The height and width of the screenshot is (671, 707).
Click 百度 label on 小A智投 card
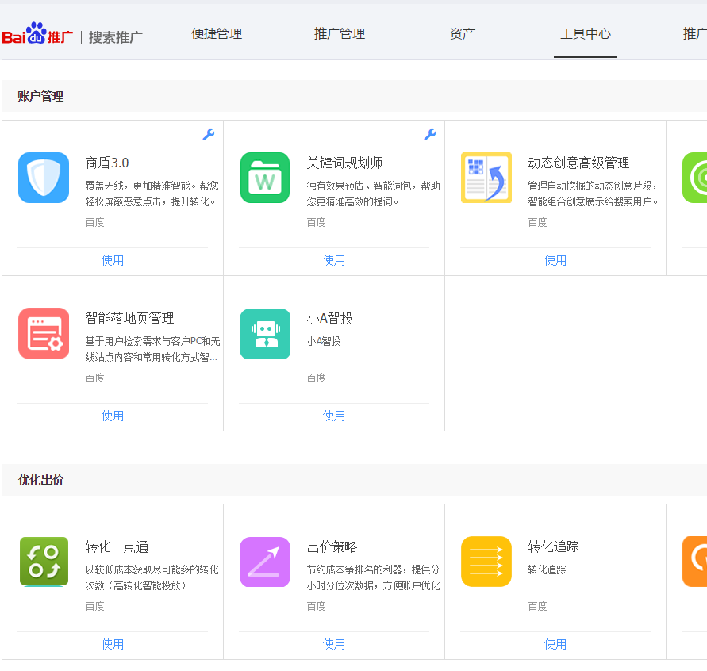[x=316, y=378]
